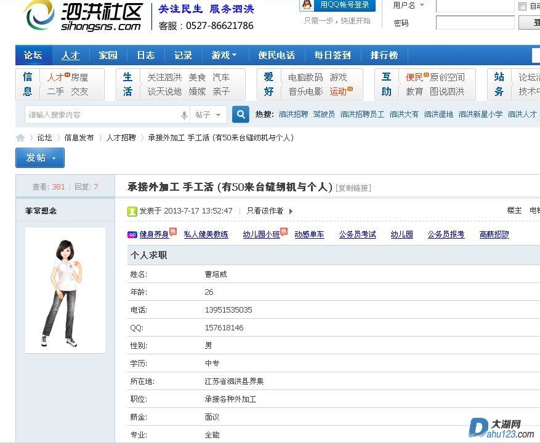Click the password input field
The image size is (540, 443).
click(475, 23)
